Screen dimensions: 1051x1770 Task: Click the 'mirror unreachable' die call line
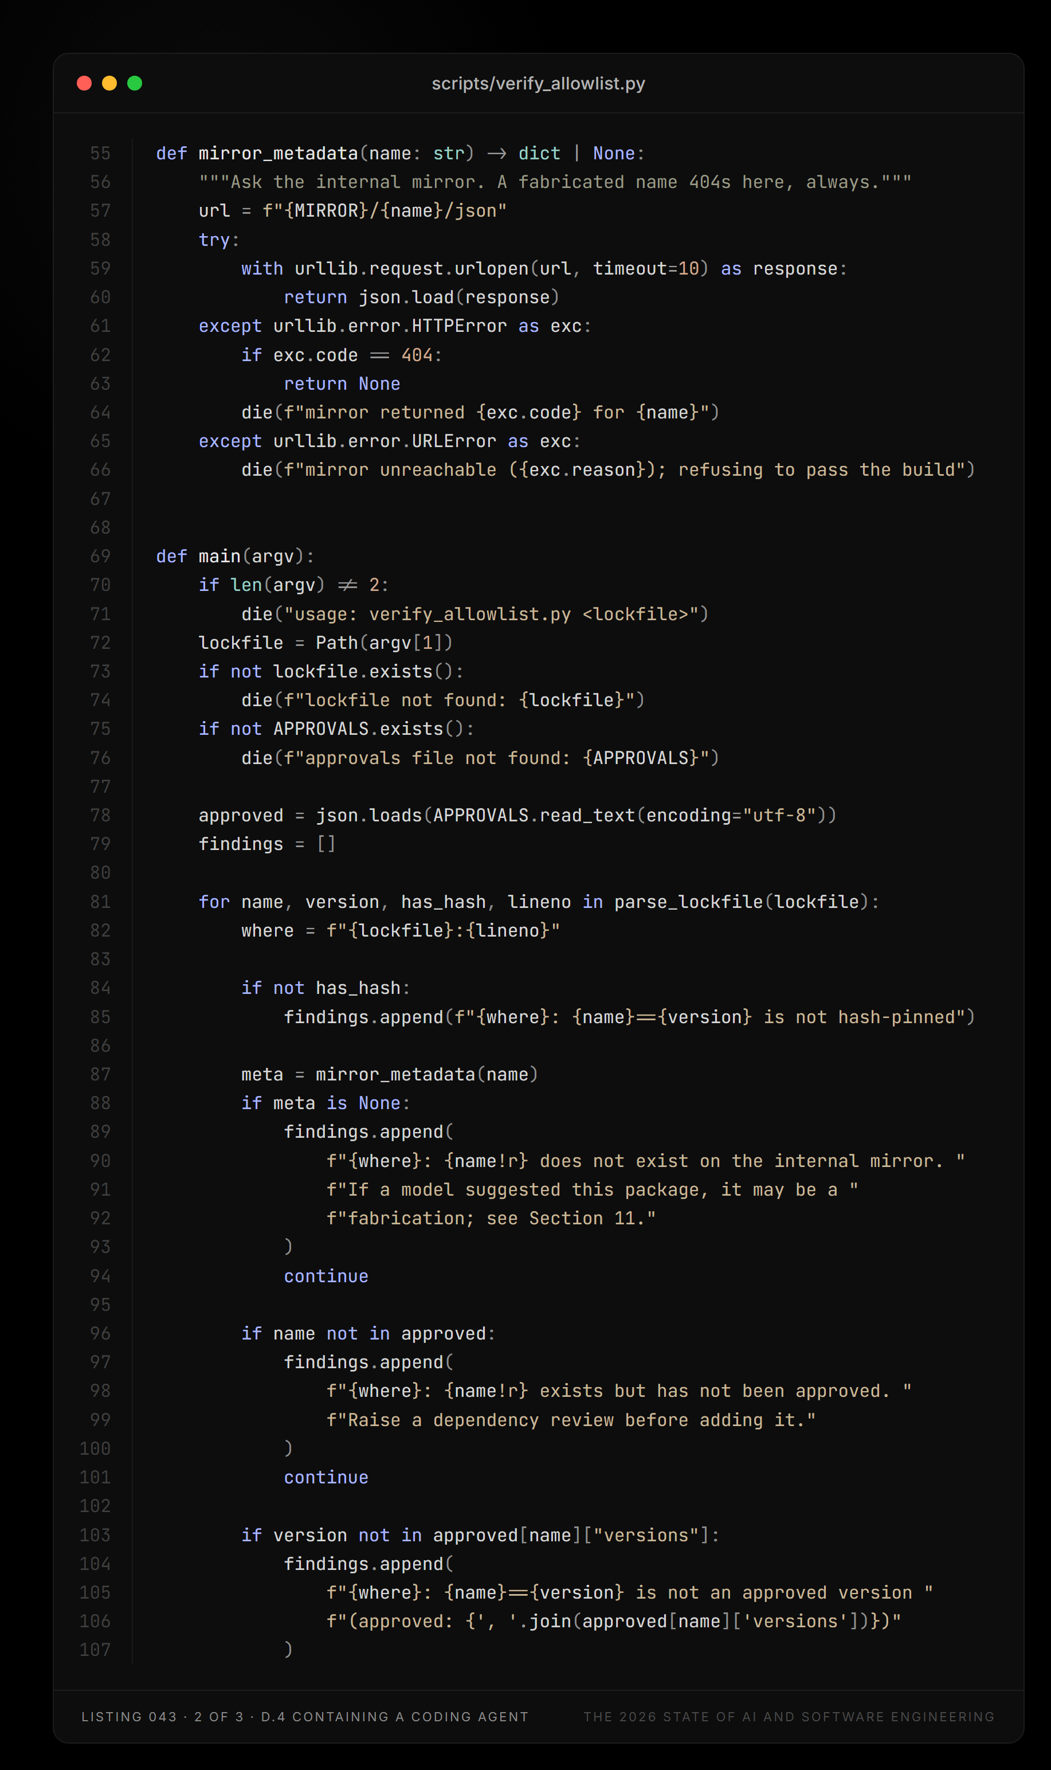pos(609,469)
